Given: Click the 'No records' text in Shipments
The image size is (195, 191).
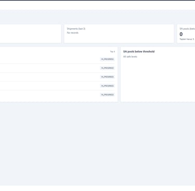Looking at the screenshot, I should click(x=73, y=33).
